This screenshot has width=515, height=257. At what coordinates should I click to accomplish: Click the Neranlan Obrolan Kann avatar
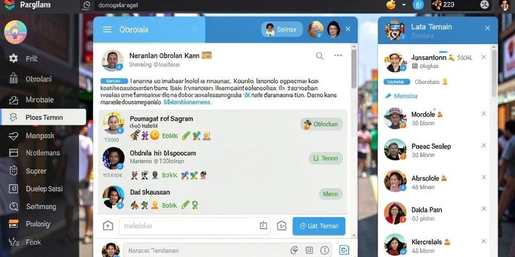[113, 60]
